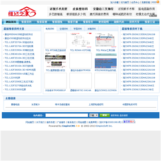
Task: Click 联系我们 in the footer
Action: pos(72,122)
